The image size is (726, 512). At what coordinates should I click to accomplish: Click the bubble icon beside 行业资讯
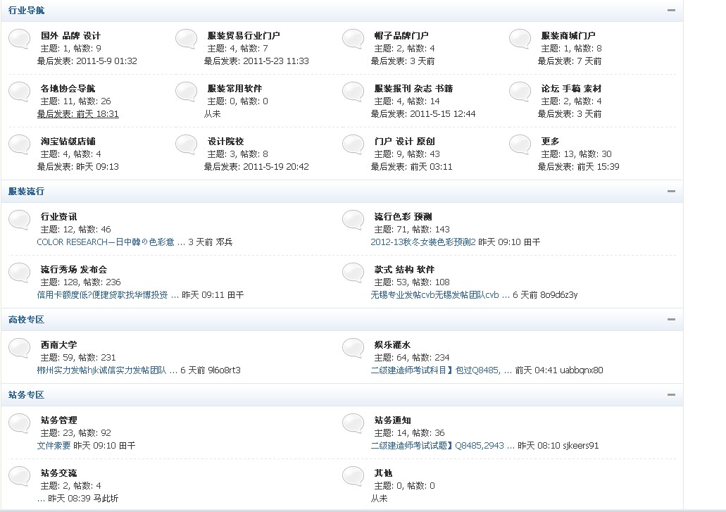(20, 220)
